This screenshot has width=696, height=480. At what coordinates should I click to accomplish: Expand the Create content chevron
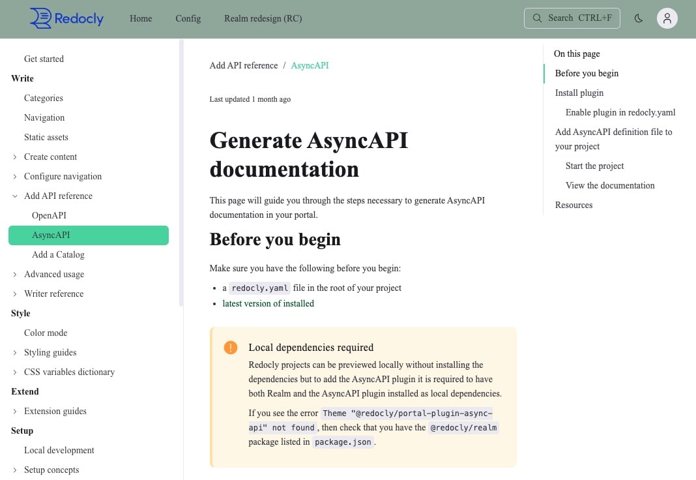[x=15, y=157]
